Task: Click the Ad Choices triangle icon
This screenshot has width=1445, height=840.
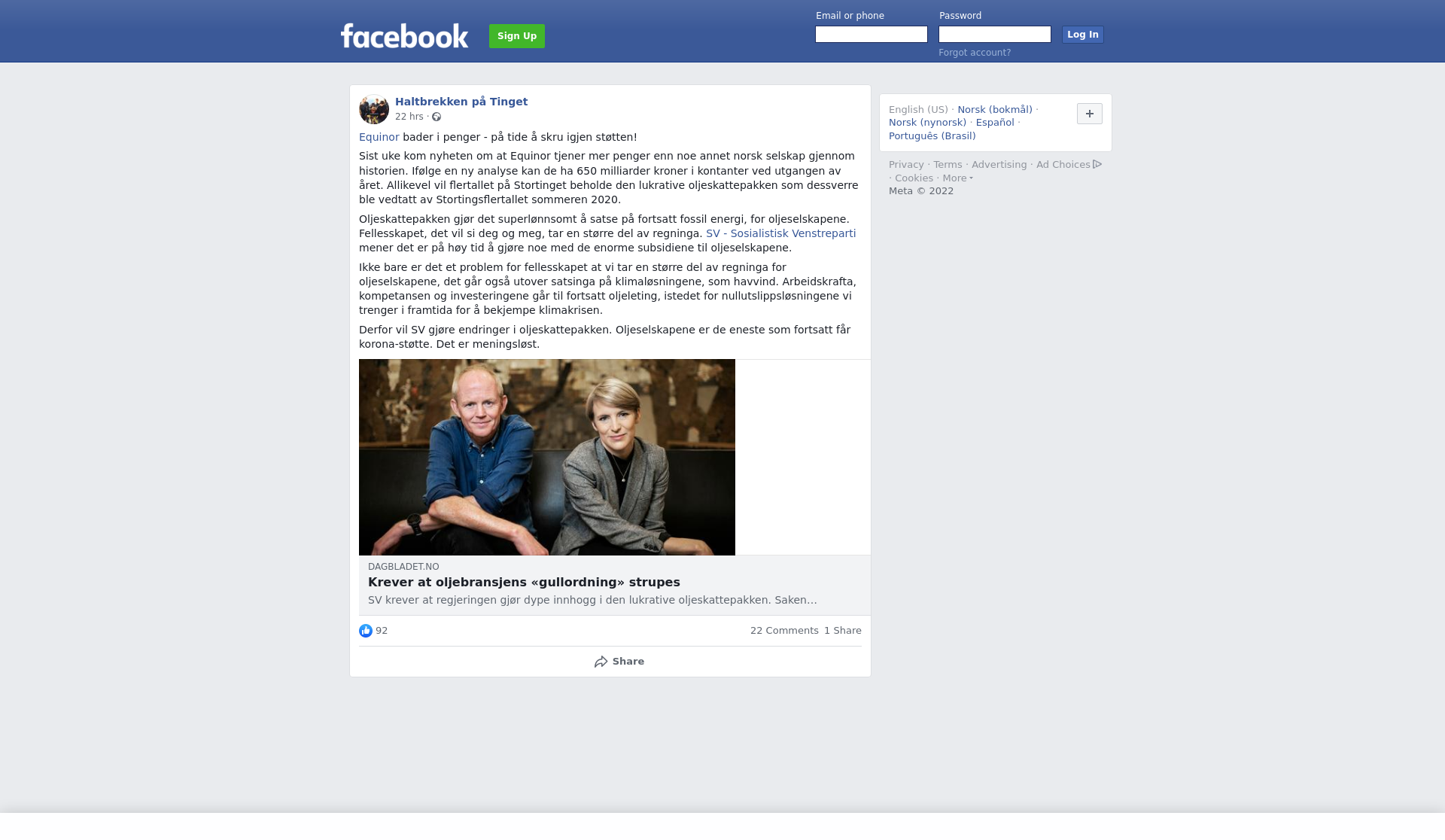Action: pyautogui.click(x=1097, y=164)
